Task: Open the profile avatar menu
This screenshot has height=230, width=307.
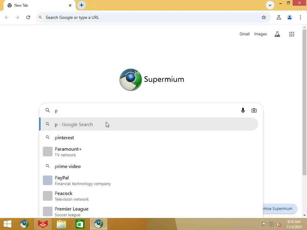Action: [x=290, y=17]
